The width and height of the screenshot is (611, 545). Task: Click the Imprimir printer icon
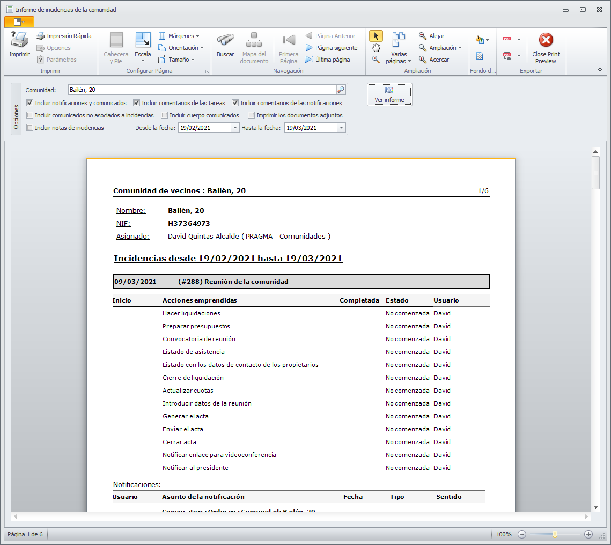tap(19, 44)
